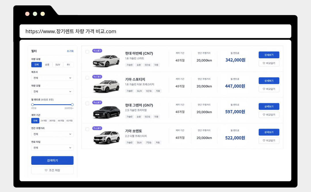Click the SUV tag on 스포티지 row
This screenshot has width=311, height=192.
pos(139,91)
